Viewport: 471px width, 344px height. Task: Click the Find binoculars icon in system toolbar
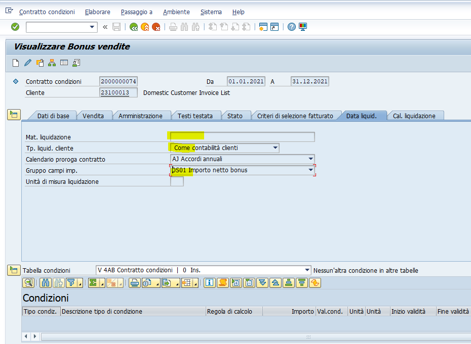[x=184, y=27]
